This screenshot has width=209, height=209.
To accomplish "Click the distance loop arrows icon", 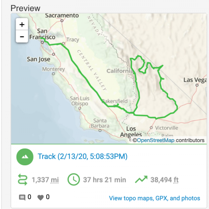I will point(23,180).
